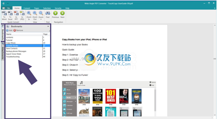Screen dimensions: 217x119
Task: Click the Zoom Out magnifier
Action: (35, 16)
